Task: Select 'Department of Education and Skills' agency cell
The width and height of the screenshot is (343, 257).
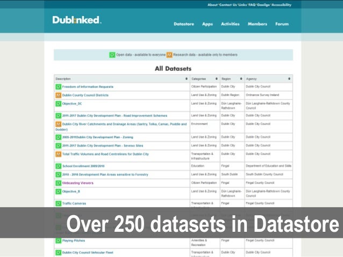Action: pos(268,166)
